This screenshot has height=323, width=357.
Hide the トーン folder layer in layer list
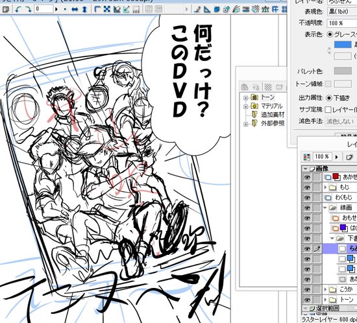[307, 300]
